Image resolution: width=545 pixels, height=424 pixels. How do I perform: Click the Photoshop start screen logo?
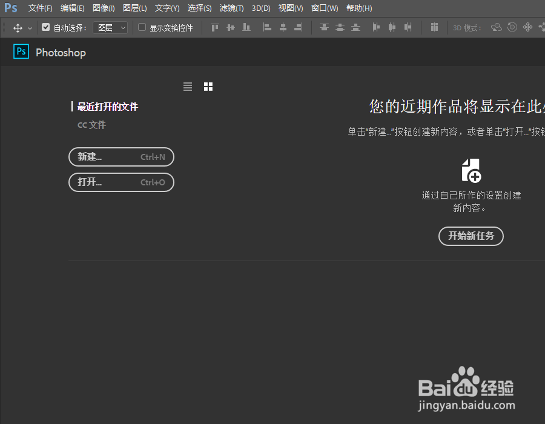(21, 51)
